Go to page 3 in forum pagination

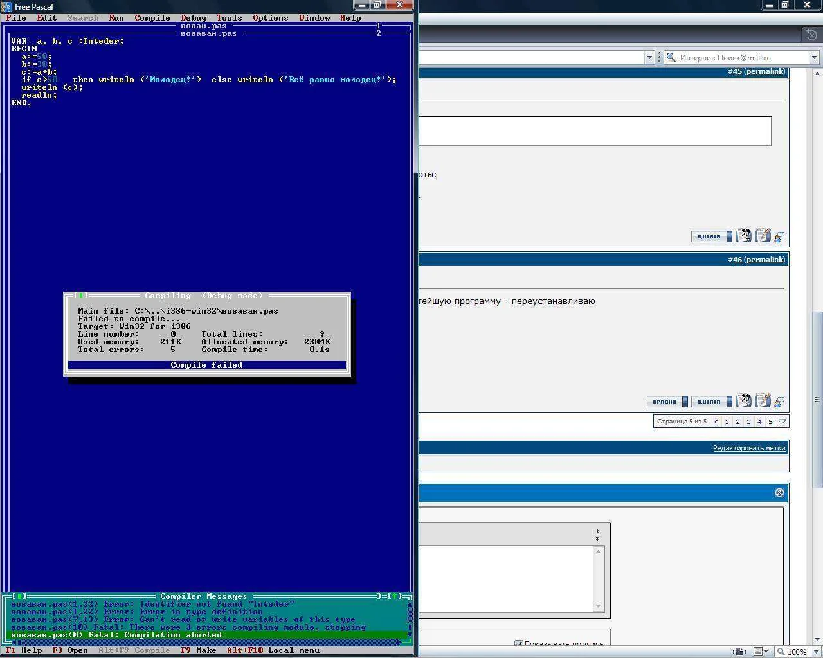tap(748, 422)
